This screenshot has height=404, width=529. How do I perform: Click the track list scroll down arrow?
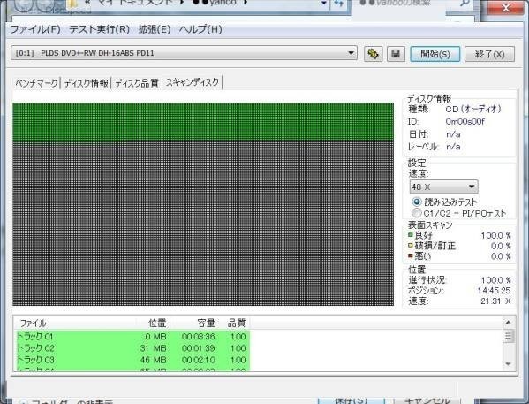508,364
